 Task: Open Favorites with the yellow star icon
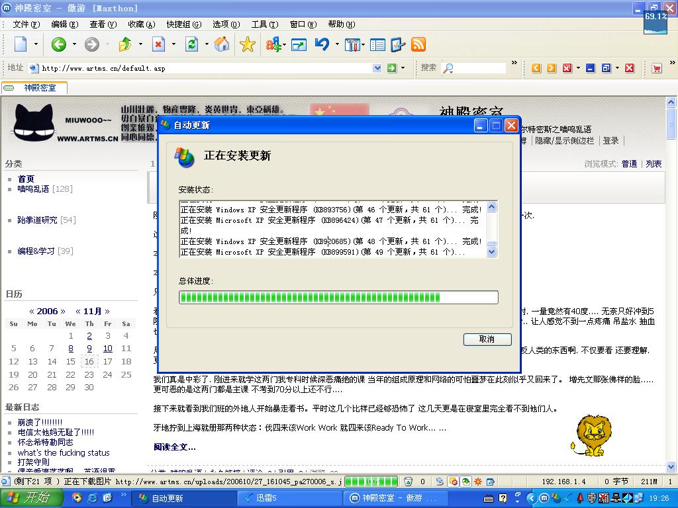point(248,44)
